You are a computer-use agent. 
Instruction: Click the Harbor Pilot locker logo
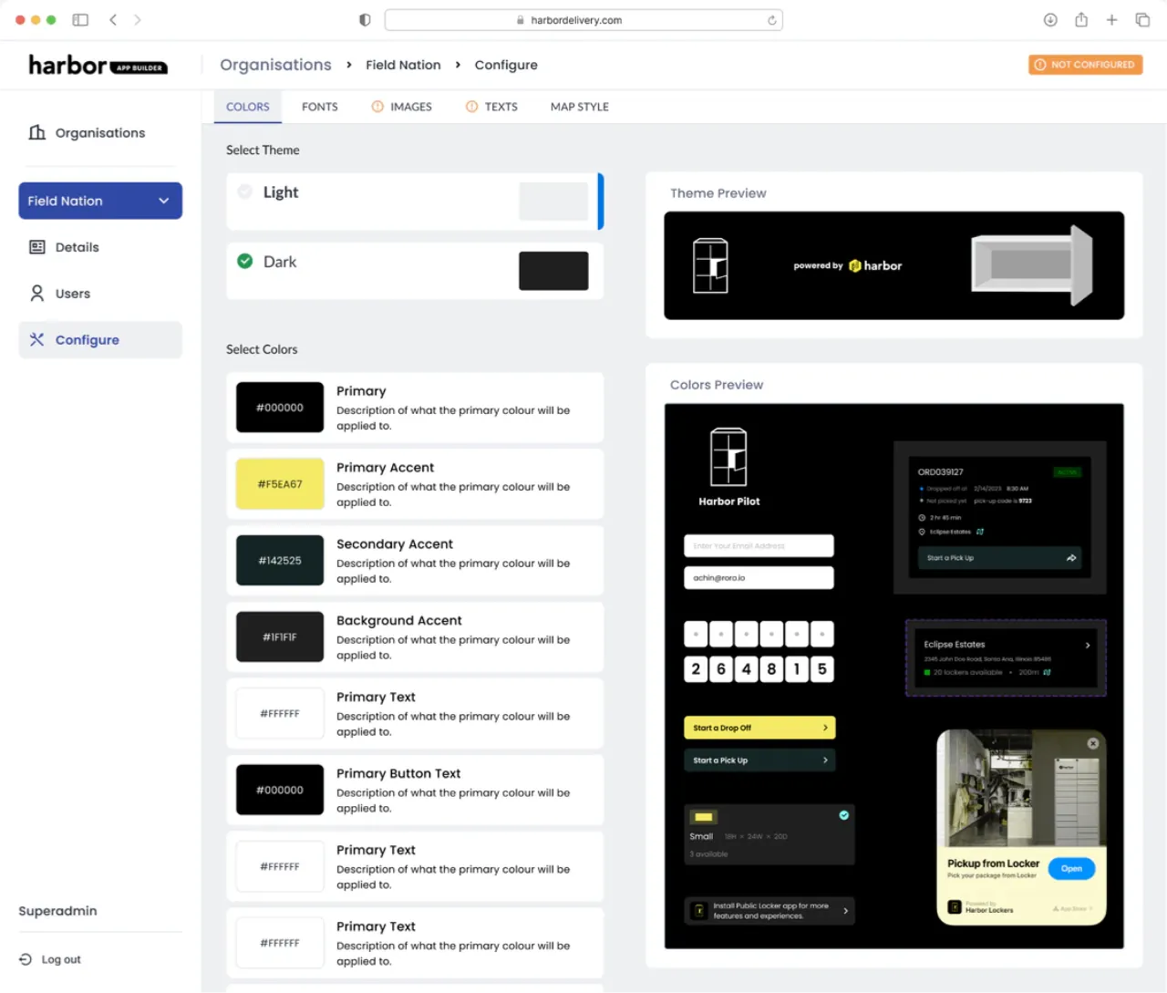728,458
